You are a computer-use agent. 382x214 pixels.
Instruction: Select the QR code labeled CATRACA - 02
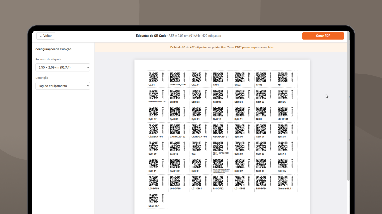[175, 129]
